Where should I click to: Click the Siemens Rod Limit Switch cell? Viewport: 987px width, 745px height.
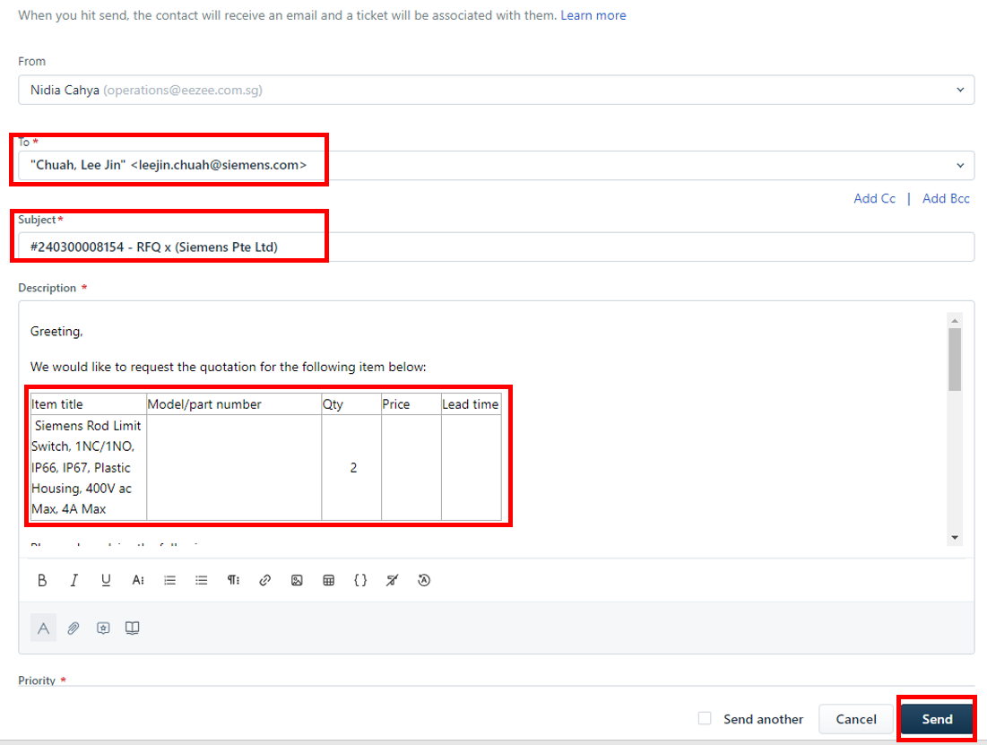point(88,467)
